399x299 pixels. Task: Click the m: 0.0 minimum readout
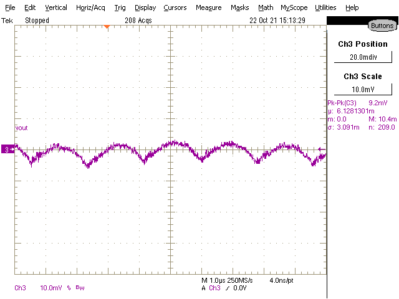click(337, 119)
